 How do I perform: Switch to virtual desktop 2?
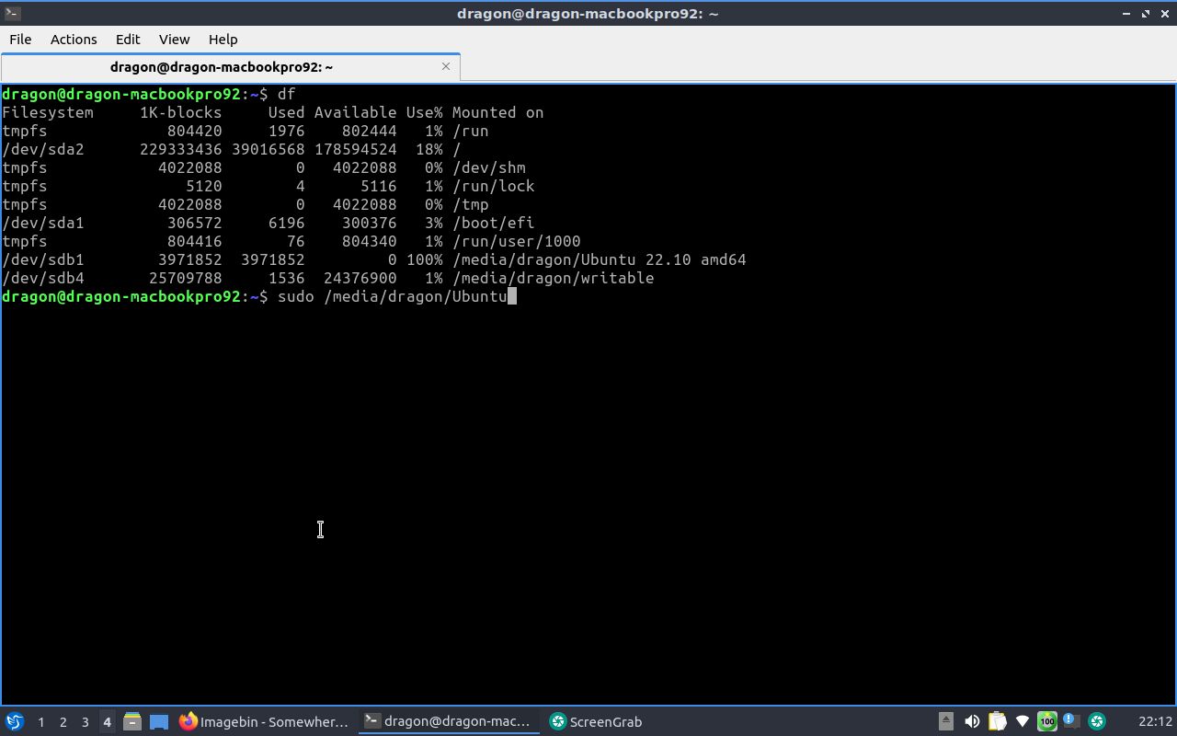[63, 722]
